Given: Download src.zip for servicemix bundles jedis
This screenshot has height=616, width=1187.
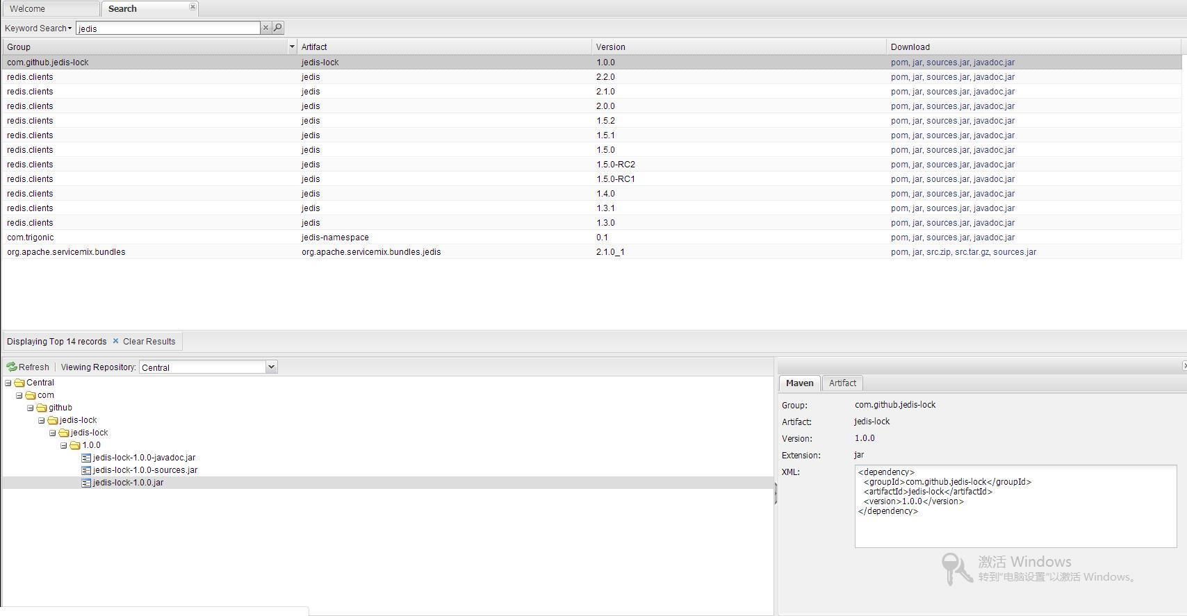Looking at the screenshot, I should [938, 252].
